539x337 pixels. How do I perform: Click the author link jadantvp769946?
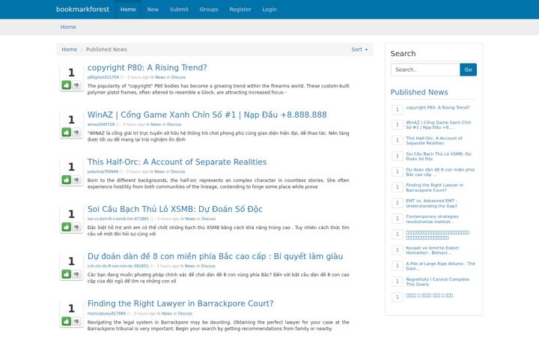[103, 171]
